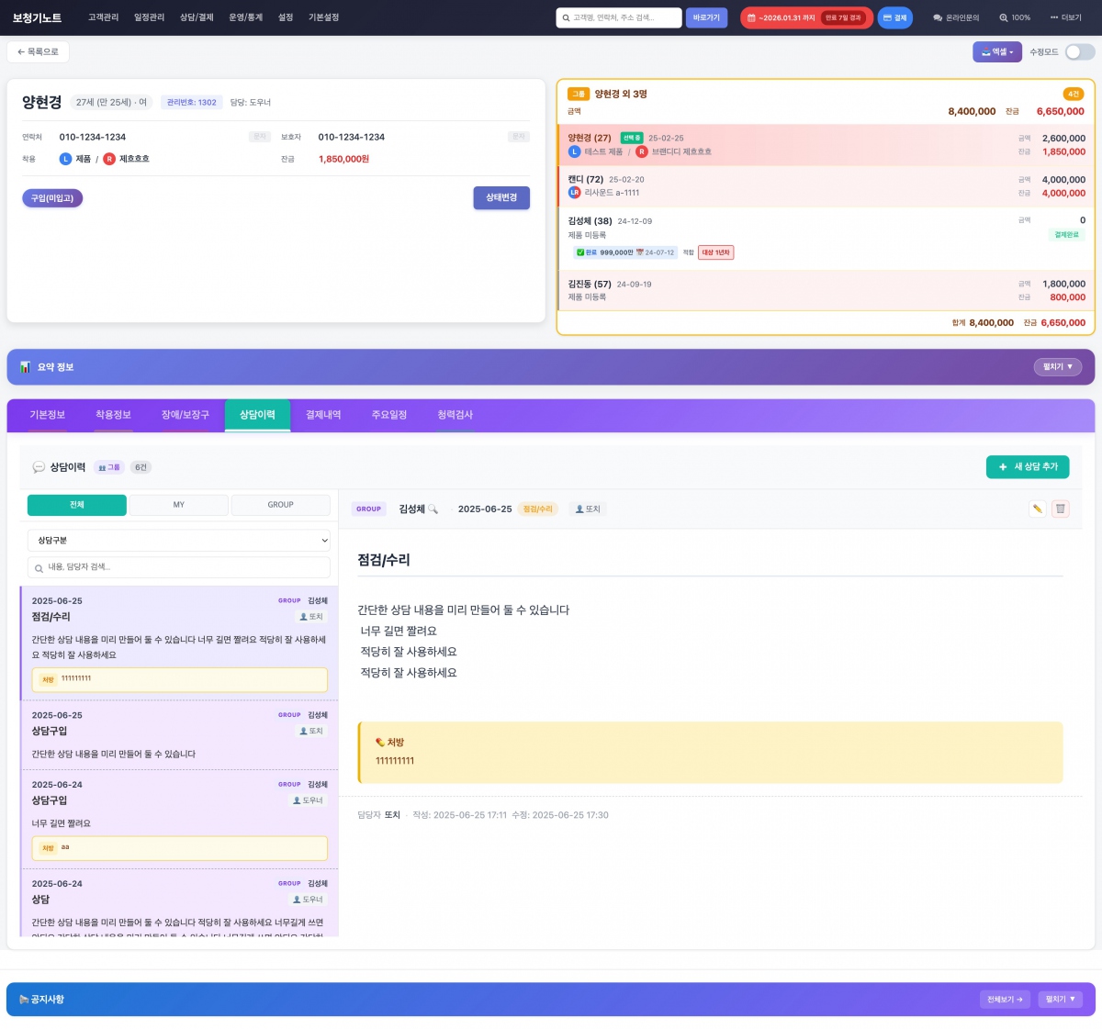Click the 더보기 three-dots icon
The height and width of the screenshot is (1029, 1102).
coord(1054,18)
